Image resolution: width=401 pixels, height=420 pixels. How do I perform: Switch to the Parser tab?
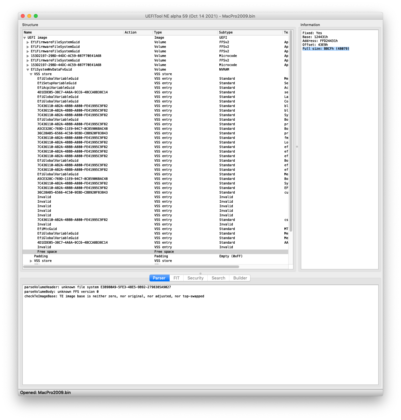point(159,278)
